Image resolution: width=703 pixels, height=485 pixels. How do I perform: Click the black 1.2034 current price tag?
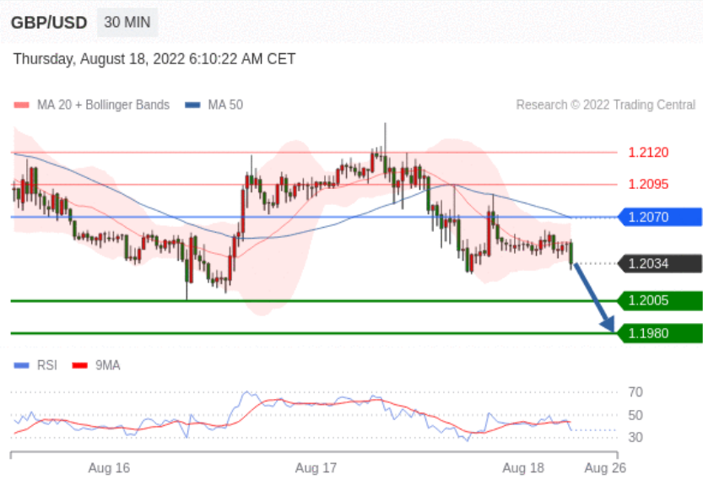click(x=660, y=263)
